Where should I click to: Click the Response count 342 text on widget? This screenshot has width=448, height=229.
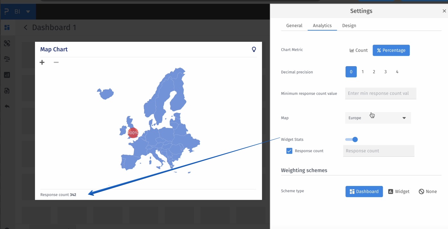(x=58, y=195)
